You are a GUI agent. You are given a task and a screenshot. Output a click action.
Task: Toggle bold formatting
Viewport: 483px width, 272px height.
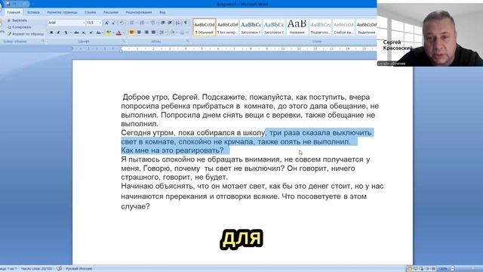point(51,32)
